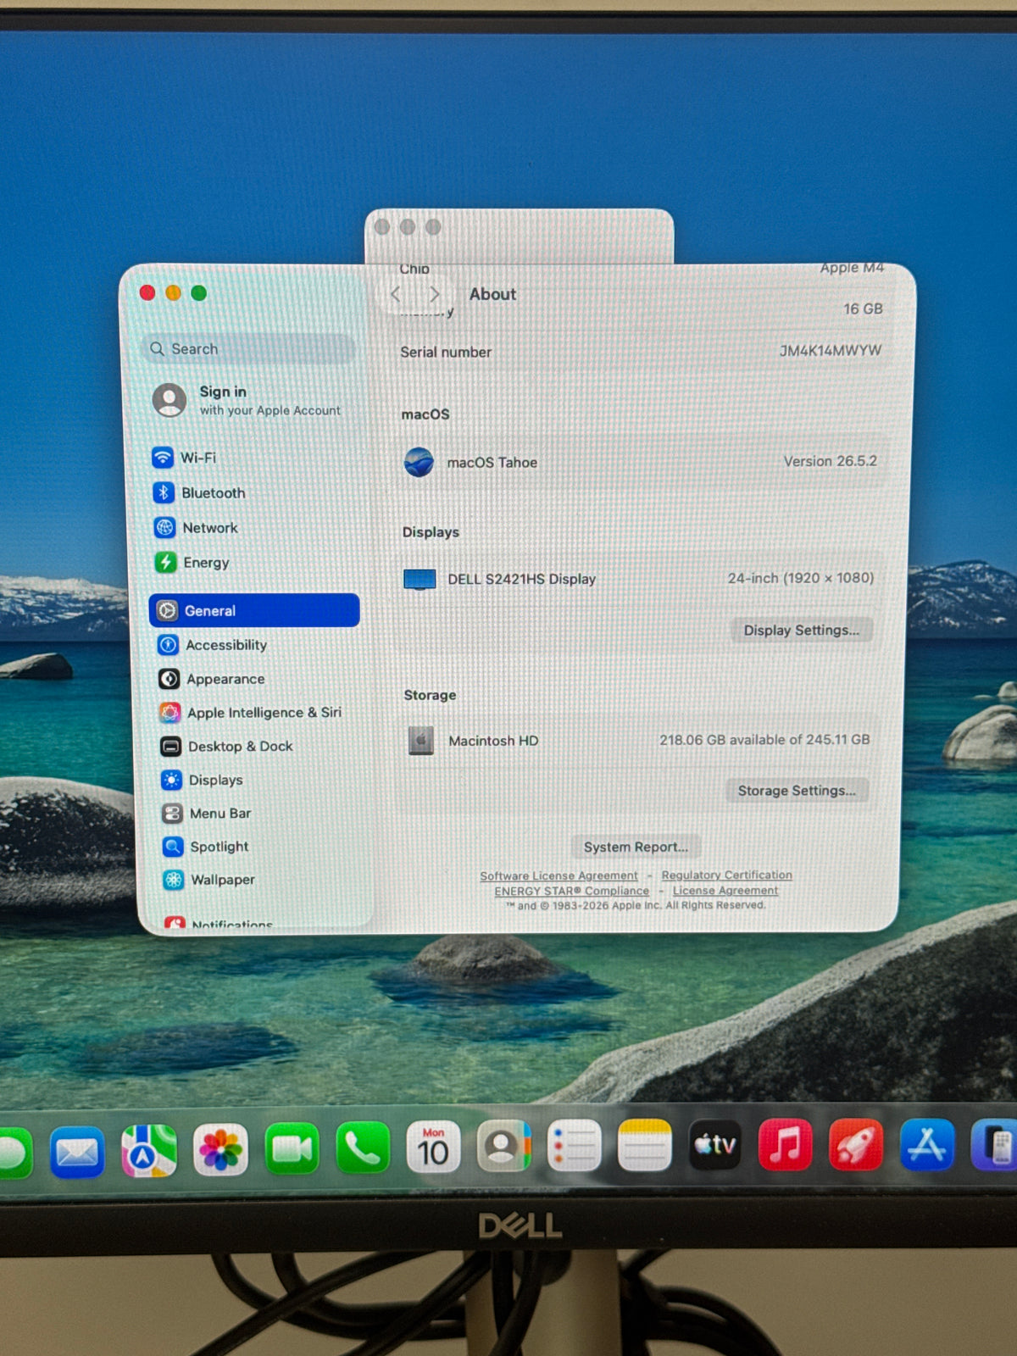Open System Report…
Screen dimensions: 1017x1356
[636, 847]
